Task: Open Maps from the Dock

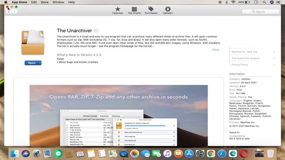Action: 113,153
